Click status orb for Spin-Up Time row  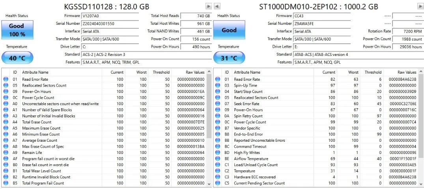[218, 85]
